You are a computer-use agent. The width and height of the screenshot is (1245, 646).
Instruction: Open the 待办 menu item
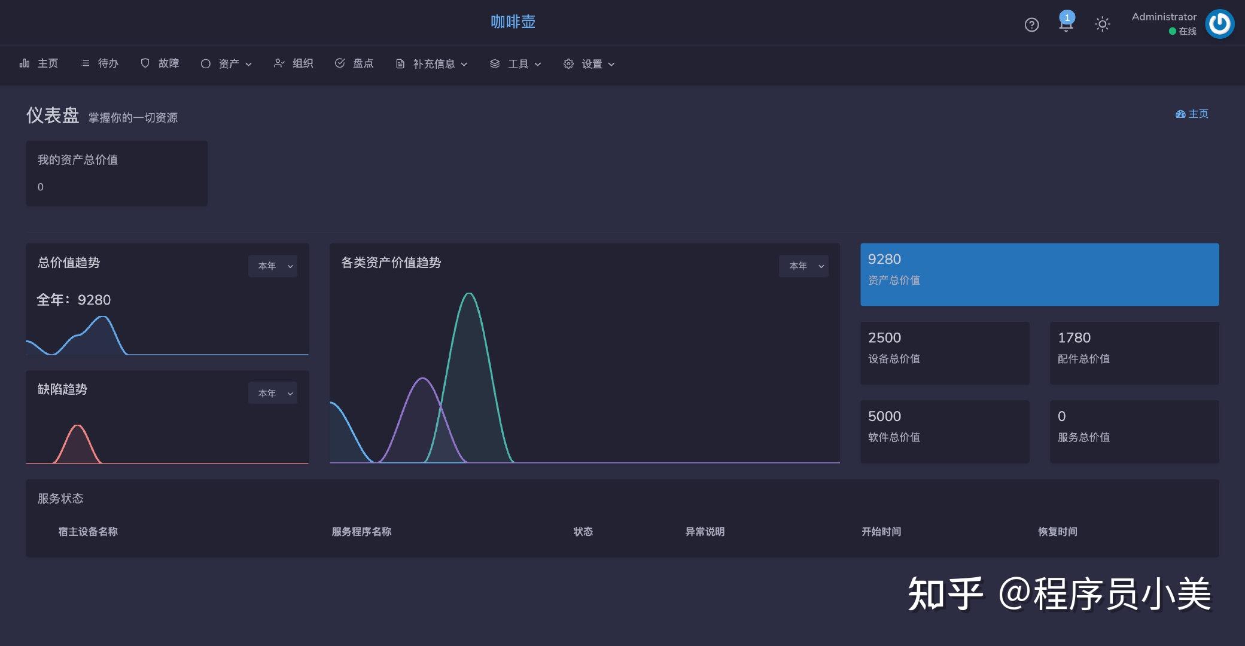click(x=99, y=63)
